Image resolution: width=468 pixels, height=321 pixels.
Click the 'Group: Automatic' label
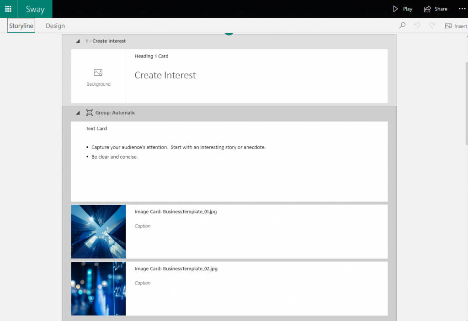[115, 113]
